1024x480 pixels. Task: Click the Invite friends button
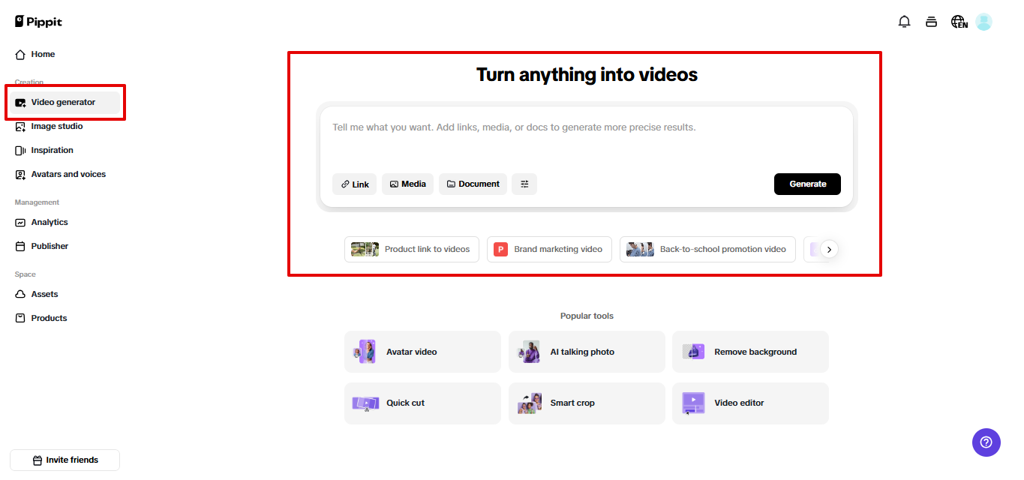pos(65,460)
